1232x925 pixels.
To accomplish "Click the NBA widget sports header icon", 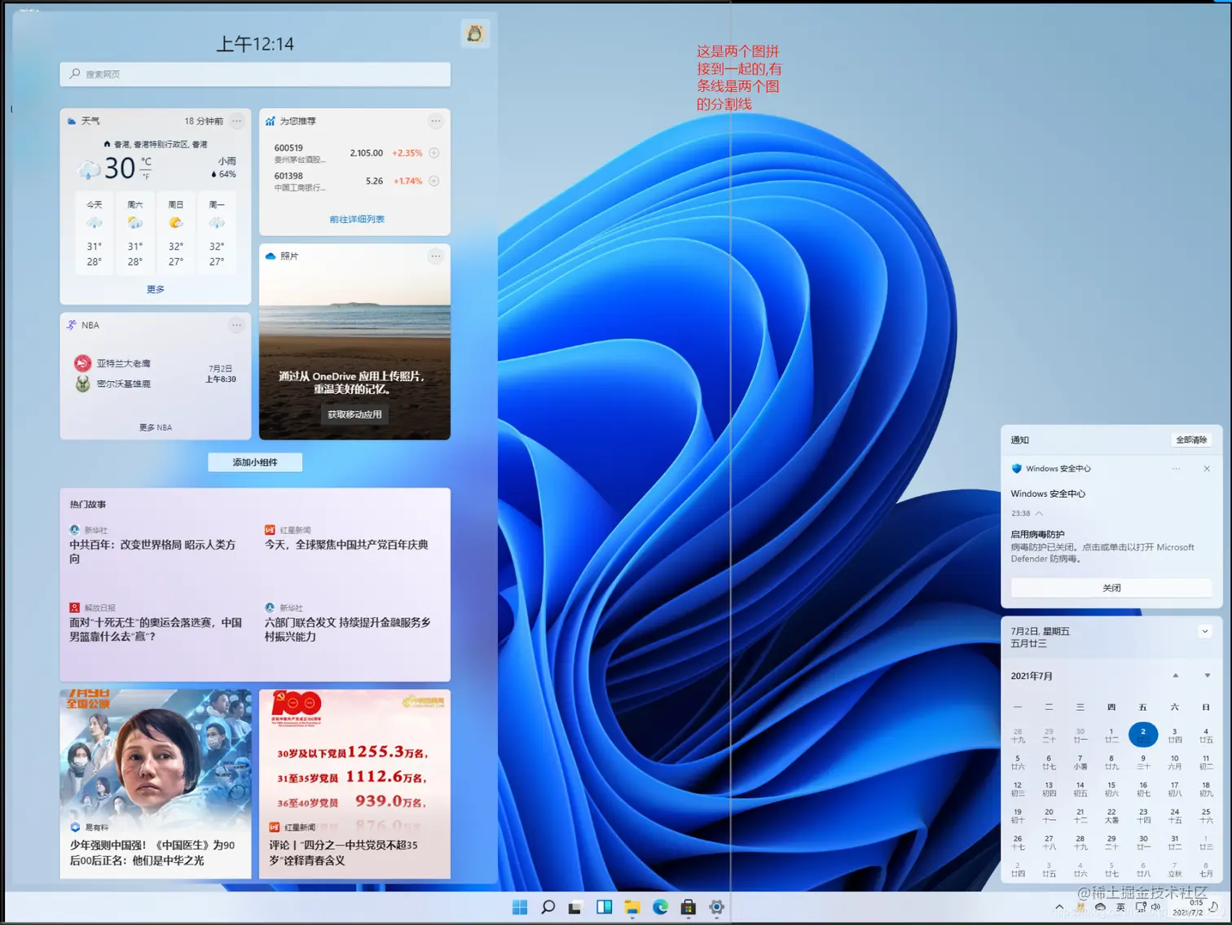I will (72, 326).
